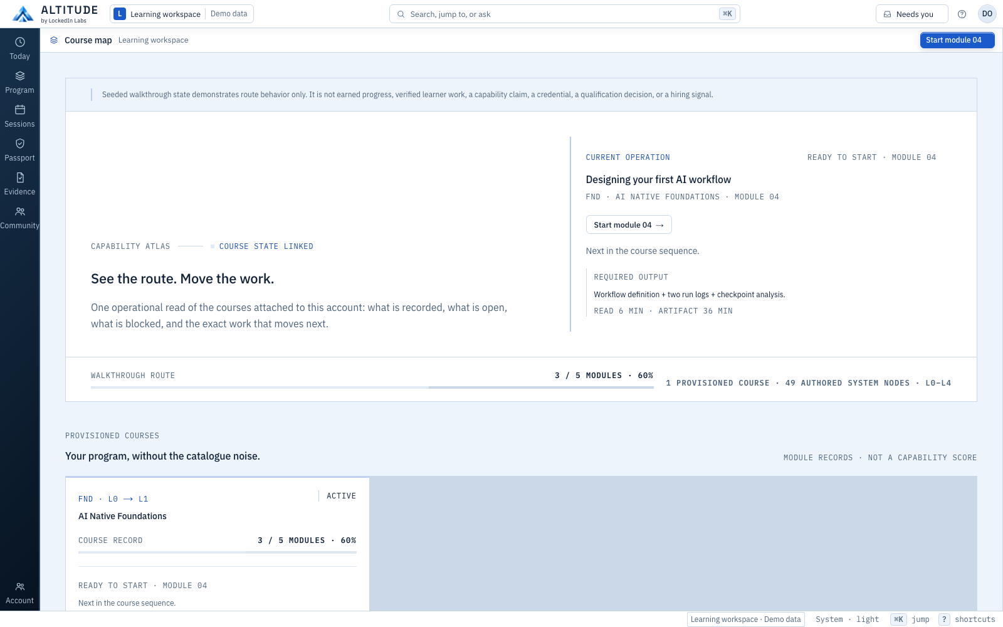Open the Passport shield icon
The width and height of the screenshot is (1003, 627).
(20, 144)
